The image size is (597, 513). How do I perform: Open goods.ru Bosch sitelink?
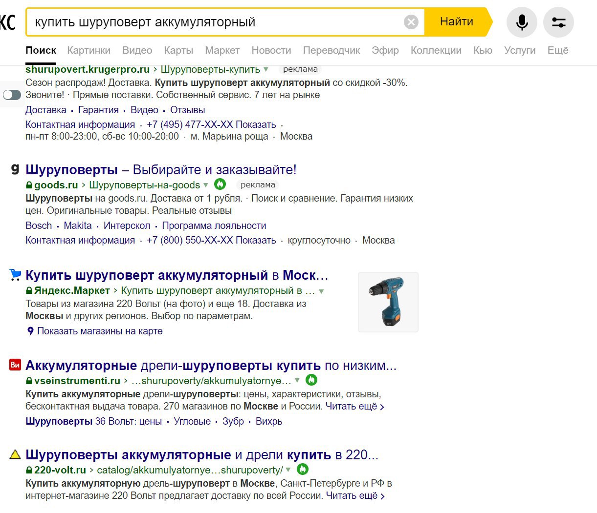[x=39, y=226]
